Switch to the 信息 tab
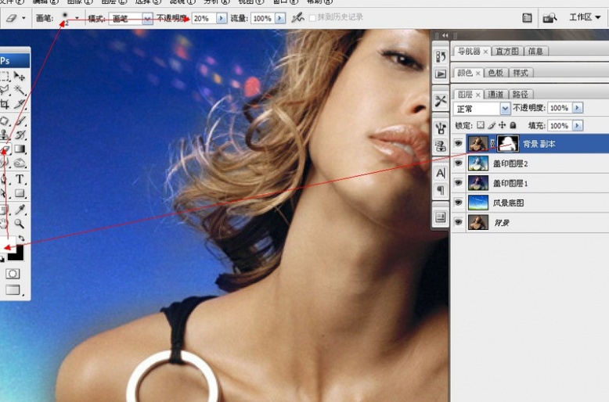The height and width of the screenshot is (402, 609). [x=535, y=51]
